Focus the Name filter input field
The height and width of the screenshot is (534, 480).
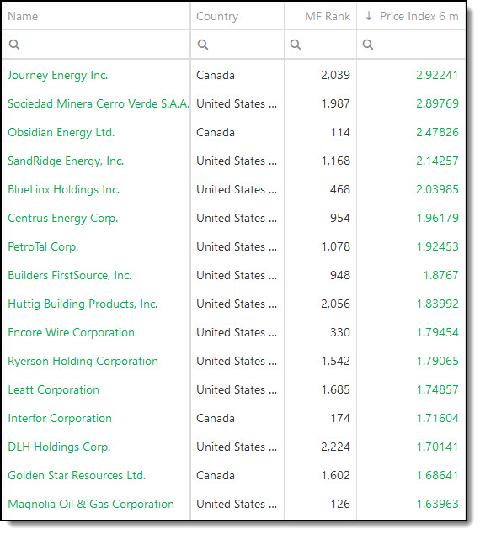[x=96, y=45]
